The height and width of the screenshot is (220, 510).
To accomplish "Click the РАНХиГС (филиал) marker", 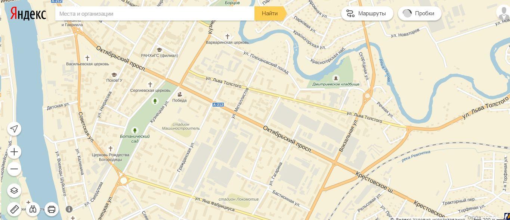I will [x=159, y=50].
